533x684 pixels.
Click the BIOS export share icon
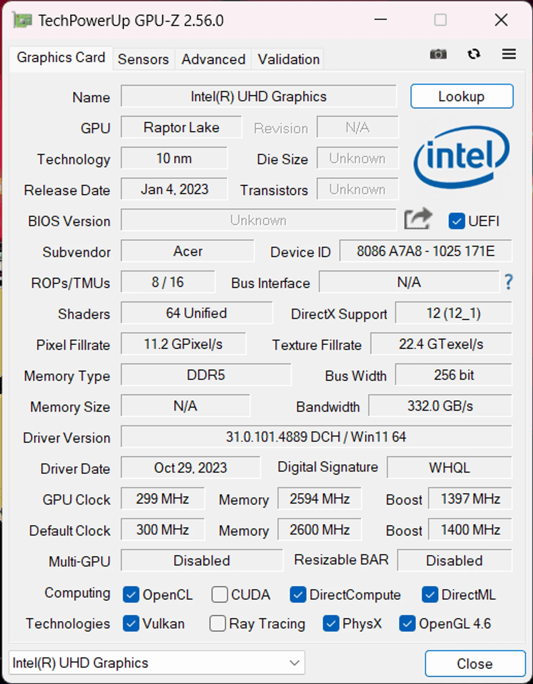[x=418, y=219]
